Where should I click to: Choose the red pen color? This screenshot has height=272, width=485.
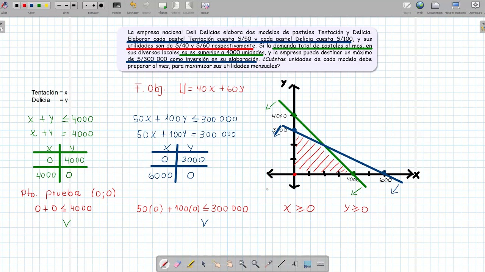24,5
